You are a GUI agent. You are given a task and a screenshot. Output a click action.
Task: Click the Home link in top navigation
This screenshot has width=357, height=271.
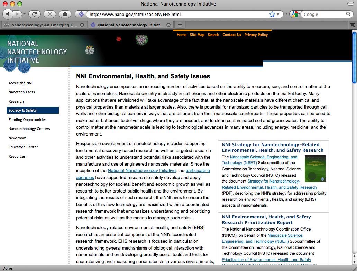coord(182,35)
